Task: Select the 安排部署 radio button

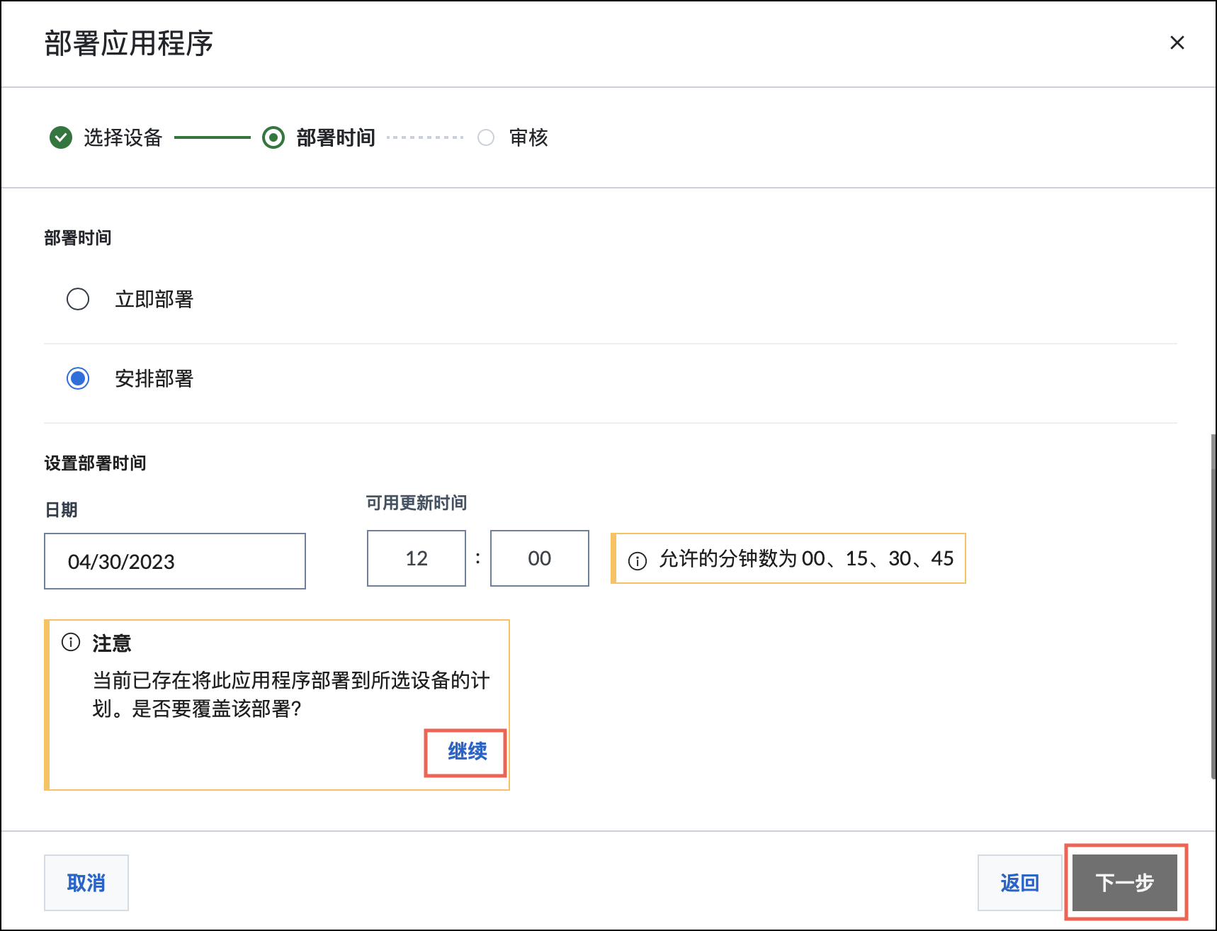Action: tap(78, 378)
